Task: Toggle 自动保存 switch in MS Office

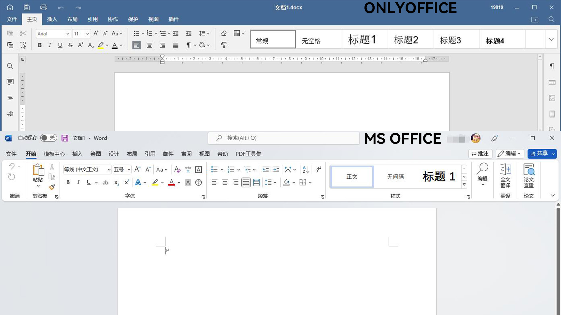Action: pos(48,138)
